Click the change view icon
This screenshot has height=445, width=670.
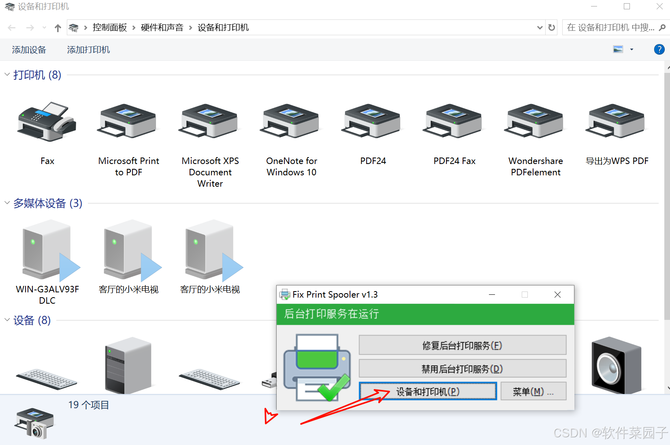(x=618, y=49)
